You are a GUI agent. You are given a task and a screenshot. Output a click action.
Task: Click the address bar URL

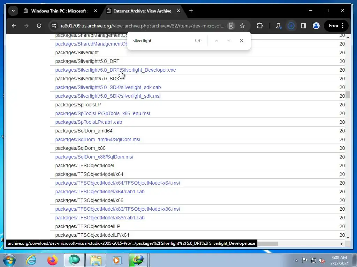143,26
